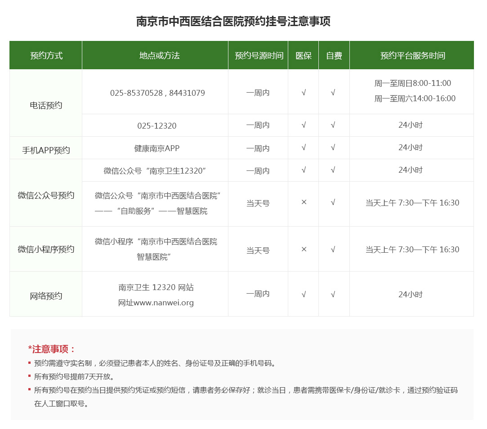Click the red *注意事项 heading
Image resolution: width=487 pixels, height=429 pixels.
tap(52, 349)
